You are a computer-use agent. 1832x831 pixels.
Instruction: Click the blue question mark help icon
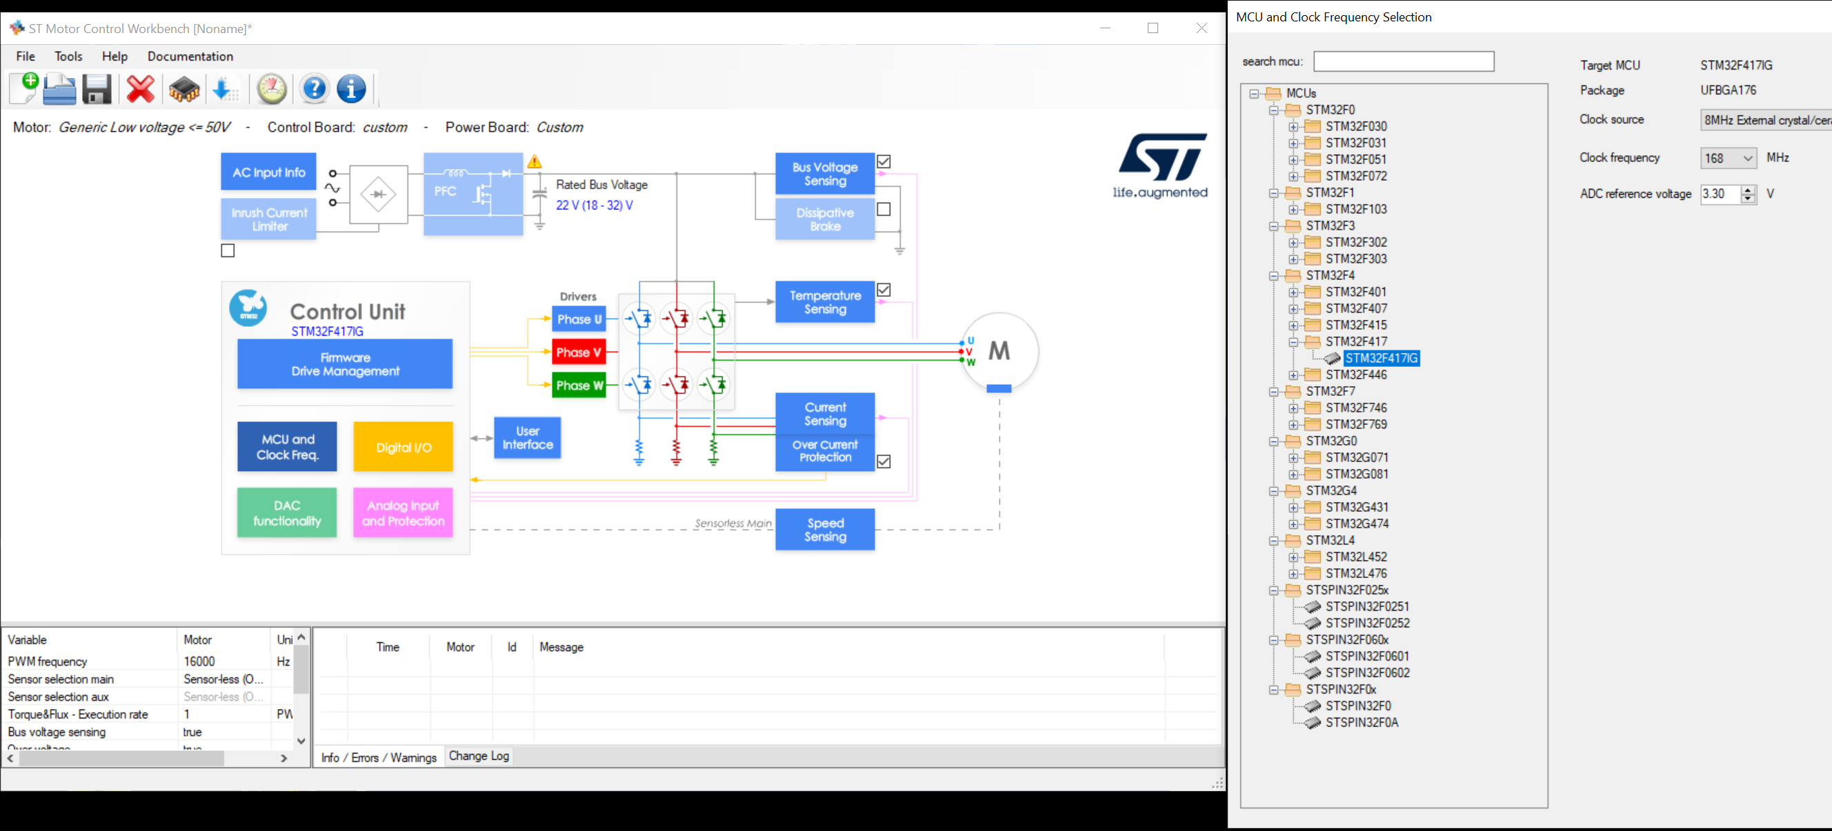point(315,90)
